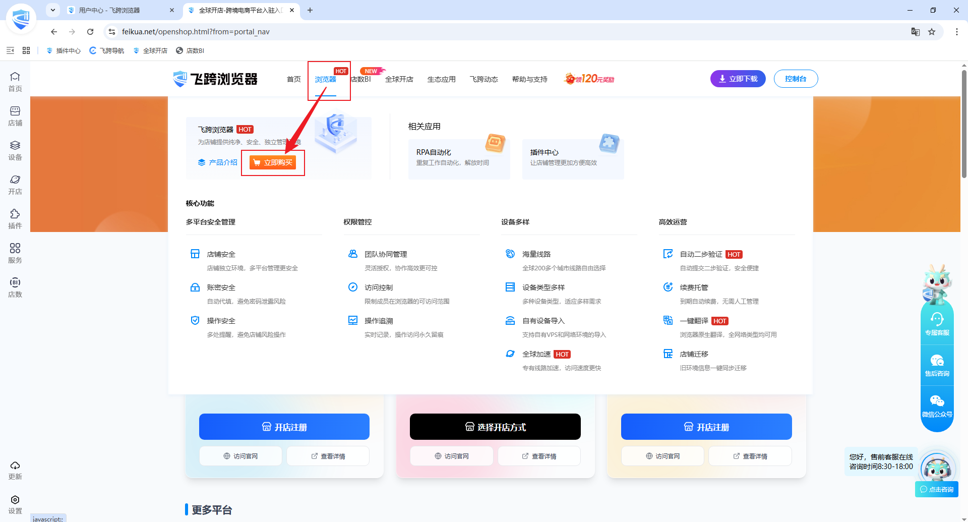
Task: Open the 店数BI bookmark
Action: click(x=190, y=50)
